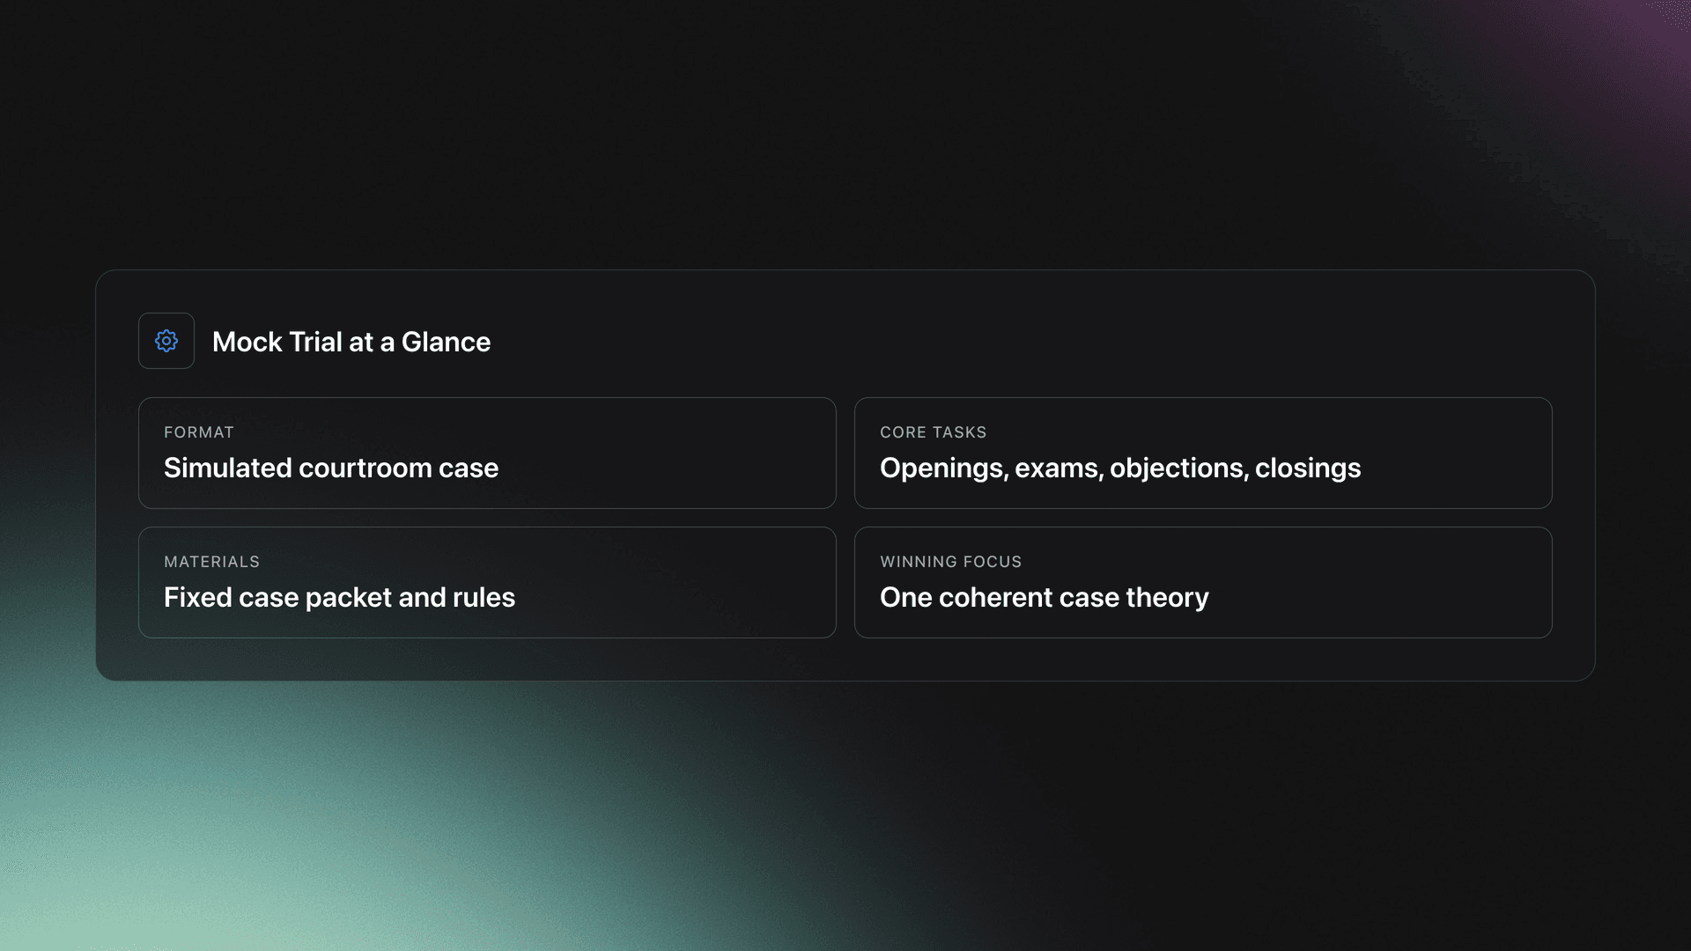The width and height of the screenshot is (1691, 951).
Task: Pick the word "closings" under Core Tasks
Action: pos(1308,468)
